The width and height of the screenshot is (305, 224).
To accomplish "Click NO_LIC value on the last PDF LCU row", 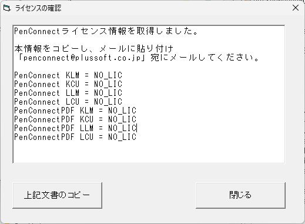I will pyautogui.click(x=122, y=137).
